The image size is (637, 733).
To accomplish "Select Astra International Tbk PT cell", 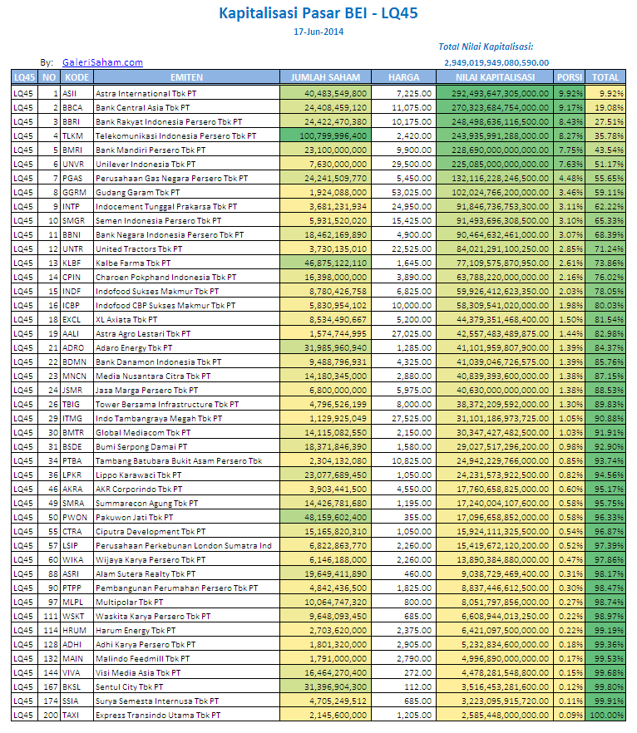I will coord(186,93).
